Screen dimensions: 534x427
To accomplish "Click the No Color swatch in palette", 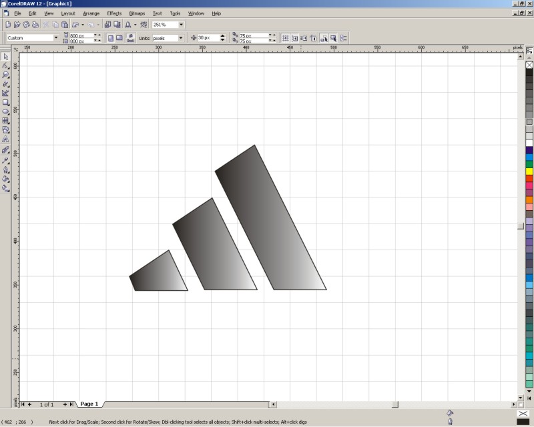I will (529, 65).
